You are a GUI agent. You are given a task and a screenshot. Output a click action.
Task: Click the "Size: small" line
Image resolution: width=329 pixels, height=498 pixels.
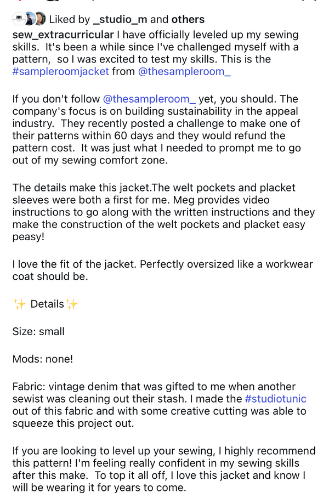point(38,331)
